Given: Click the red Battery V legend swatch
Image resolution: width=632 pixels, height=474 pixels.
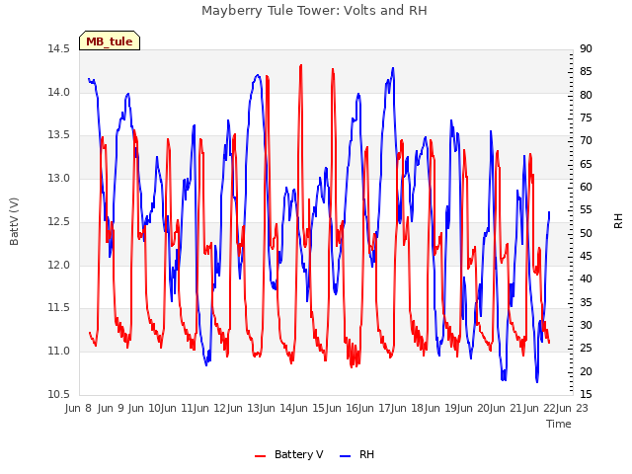Looking at the screenshot, I should (260, 456).
